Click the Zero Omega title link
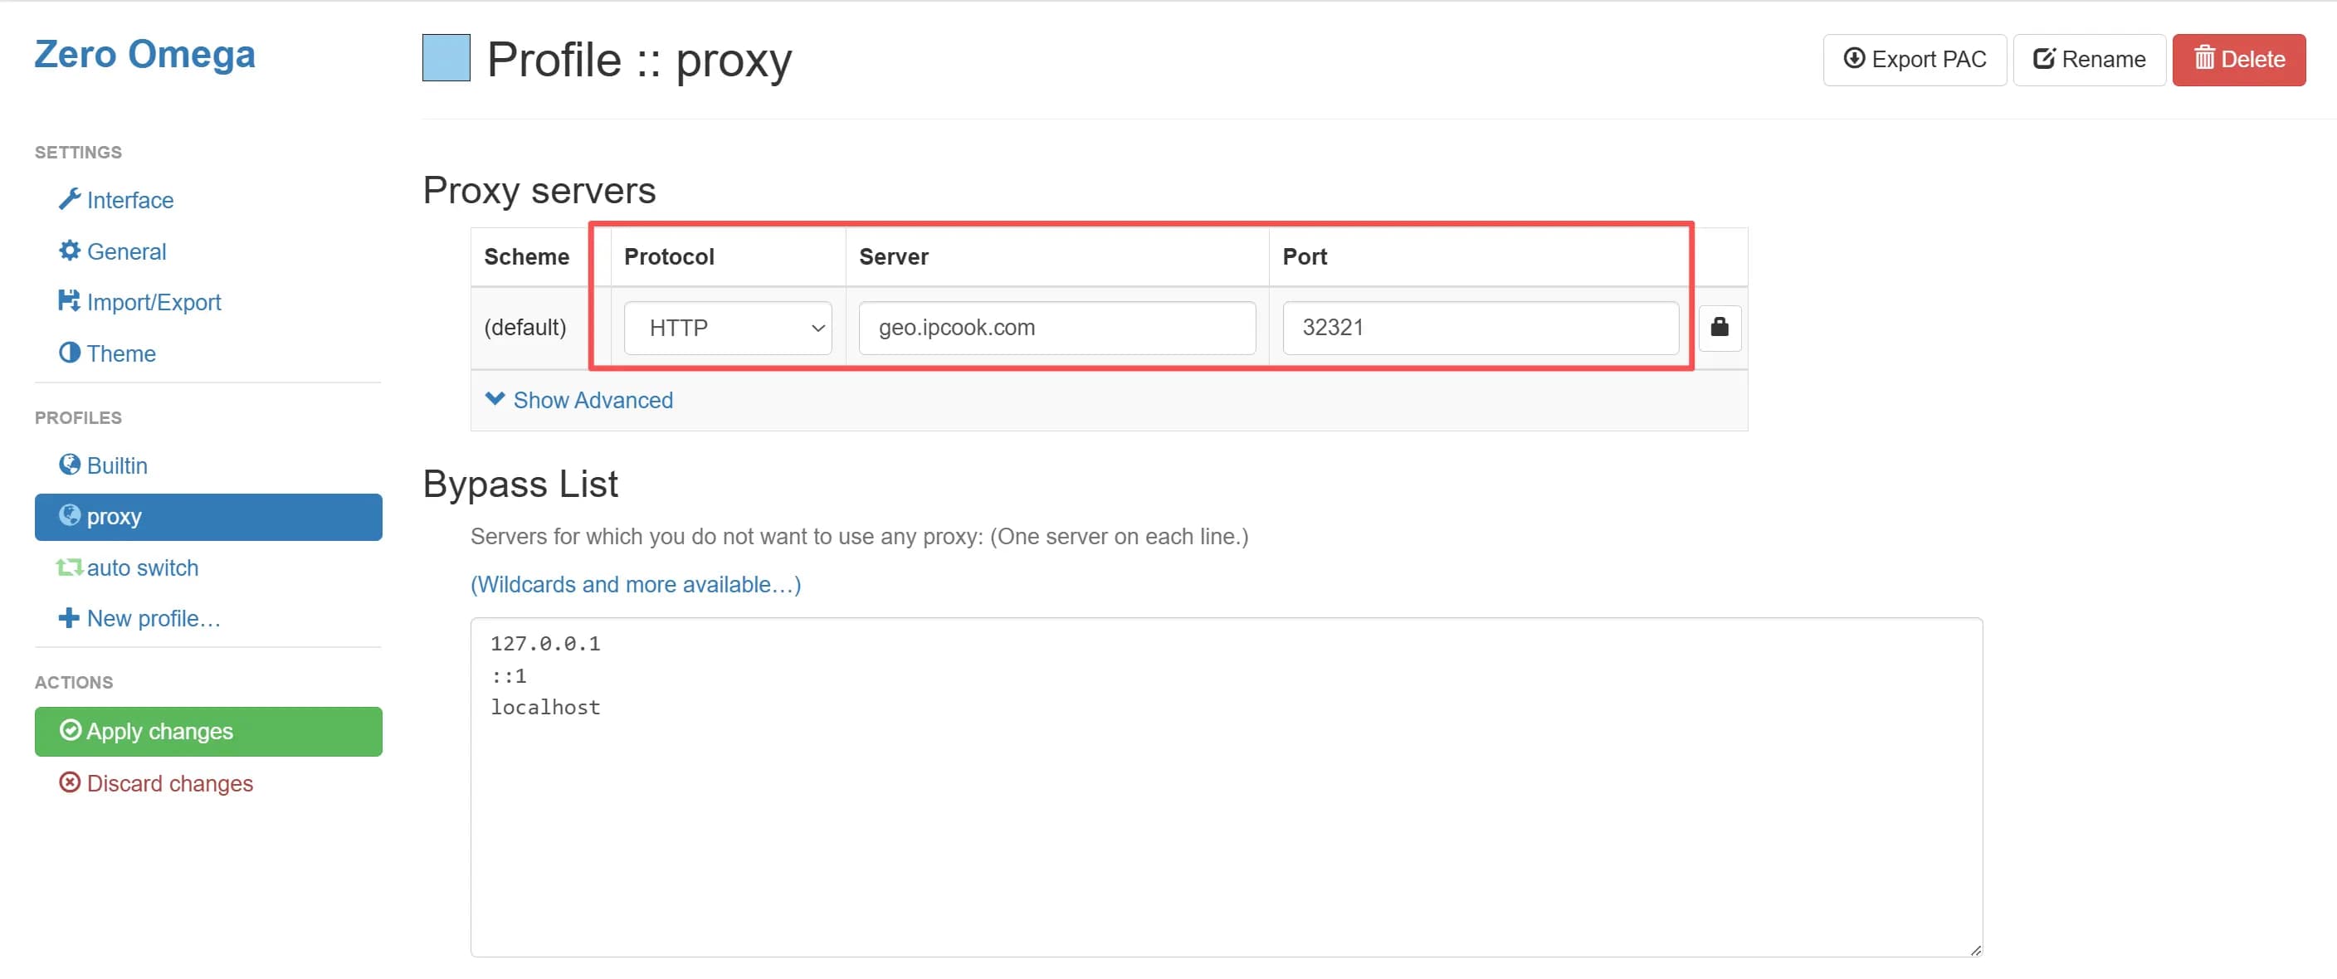Viewport: 2337px width, 979px height. (x=145, y=55)
